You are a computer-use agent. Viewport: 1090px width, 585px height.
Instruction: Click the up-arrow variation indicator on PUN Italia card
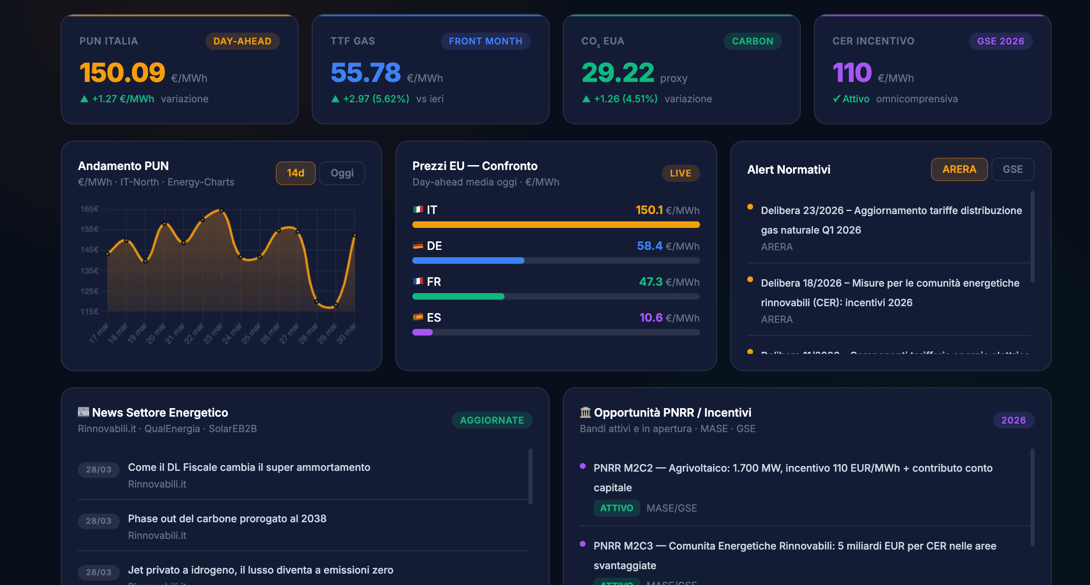(x=84, y=99)
